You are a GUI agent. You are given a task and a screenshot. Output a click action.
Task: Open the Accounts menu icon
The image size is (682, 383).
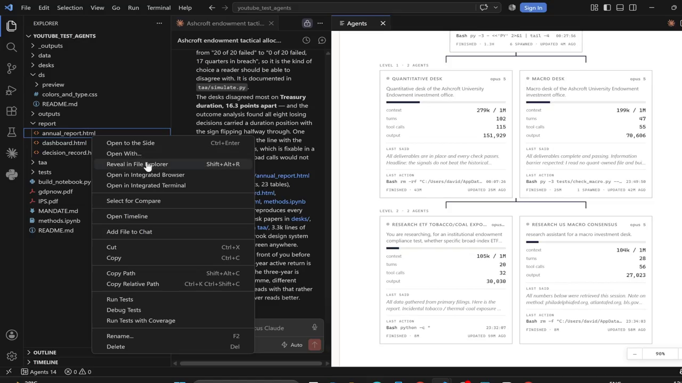(12, 335)
